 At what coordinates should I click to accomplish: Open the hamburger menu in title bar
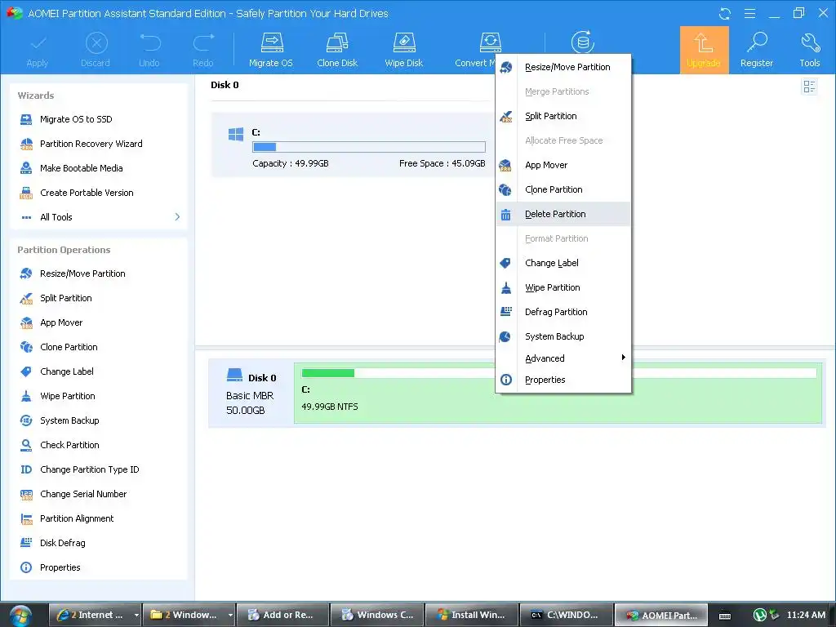pos(749,13)
